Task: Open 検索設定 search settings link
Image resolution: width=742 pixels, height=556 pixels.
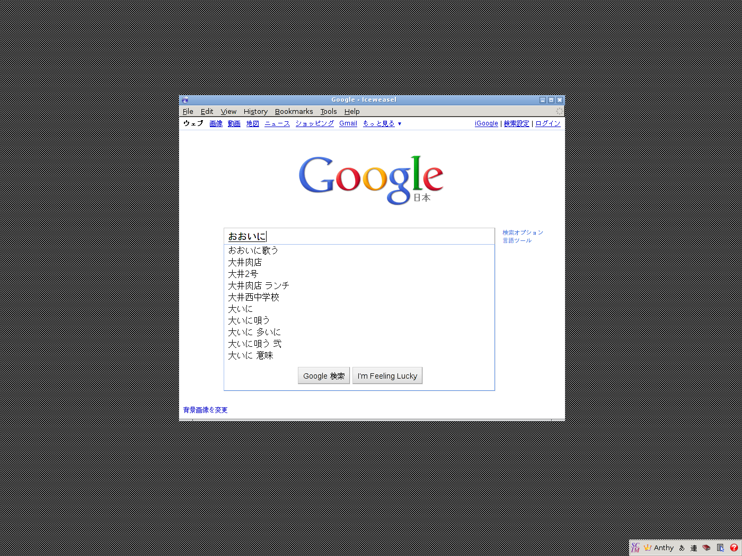Action: tap(517, 123)
